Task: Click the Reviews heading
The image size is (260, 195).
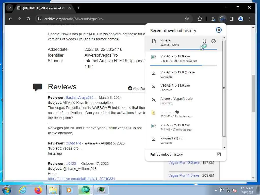Action: coord(62,87)
